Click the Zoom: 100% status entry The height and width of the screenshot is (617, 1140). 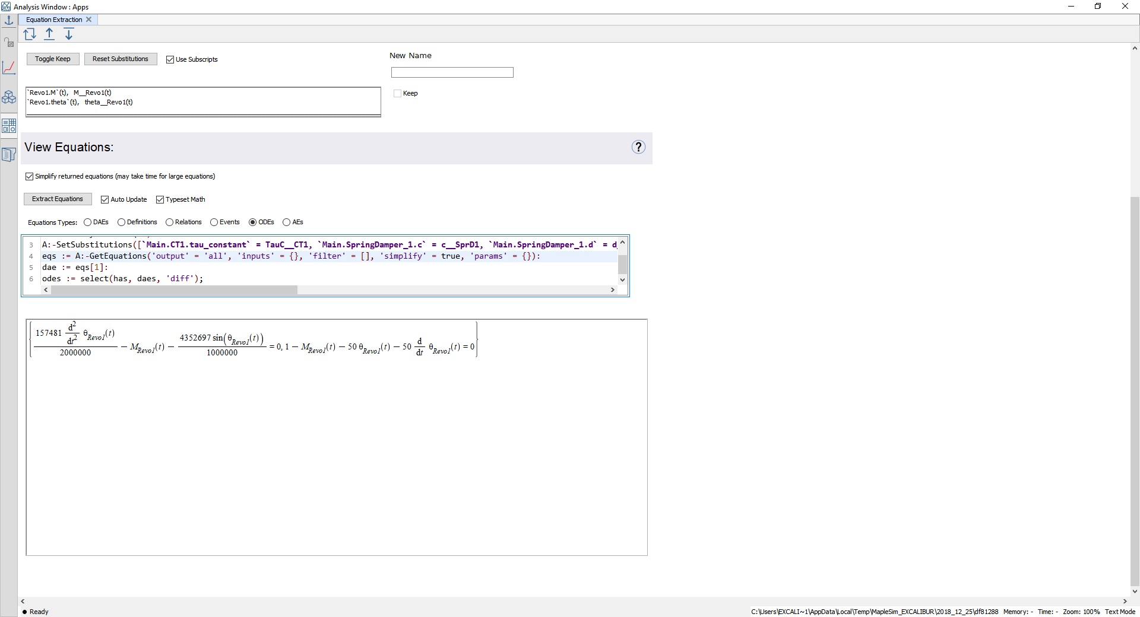point(1081,612)
